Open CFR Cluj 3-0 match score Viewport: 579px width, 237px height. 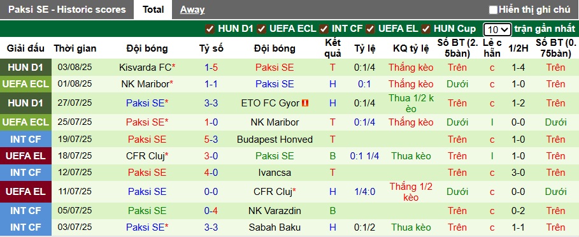[x=211, y=156]
